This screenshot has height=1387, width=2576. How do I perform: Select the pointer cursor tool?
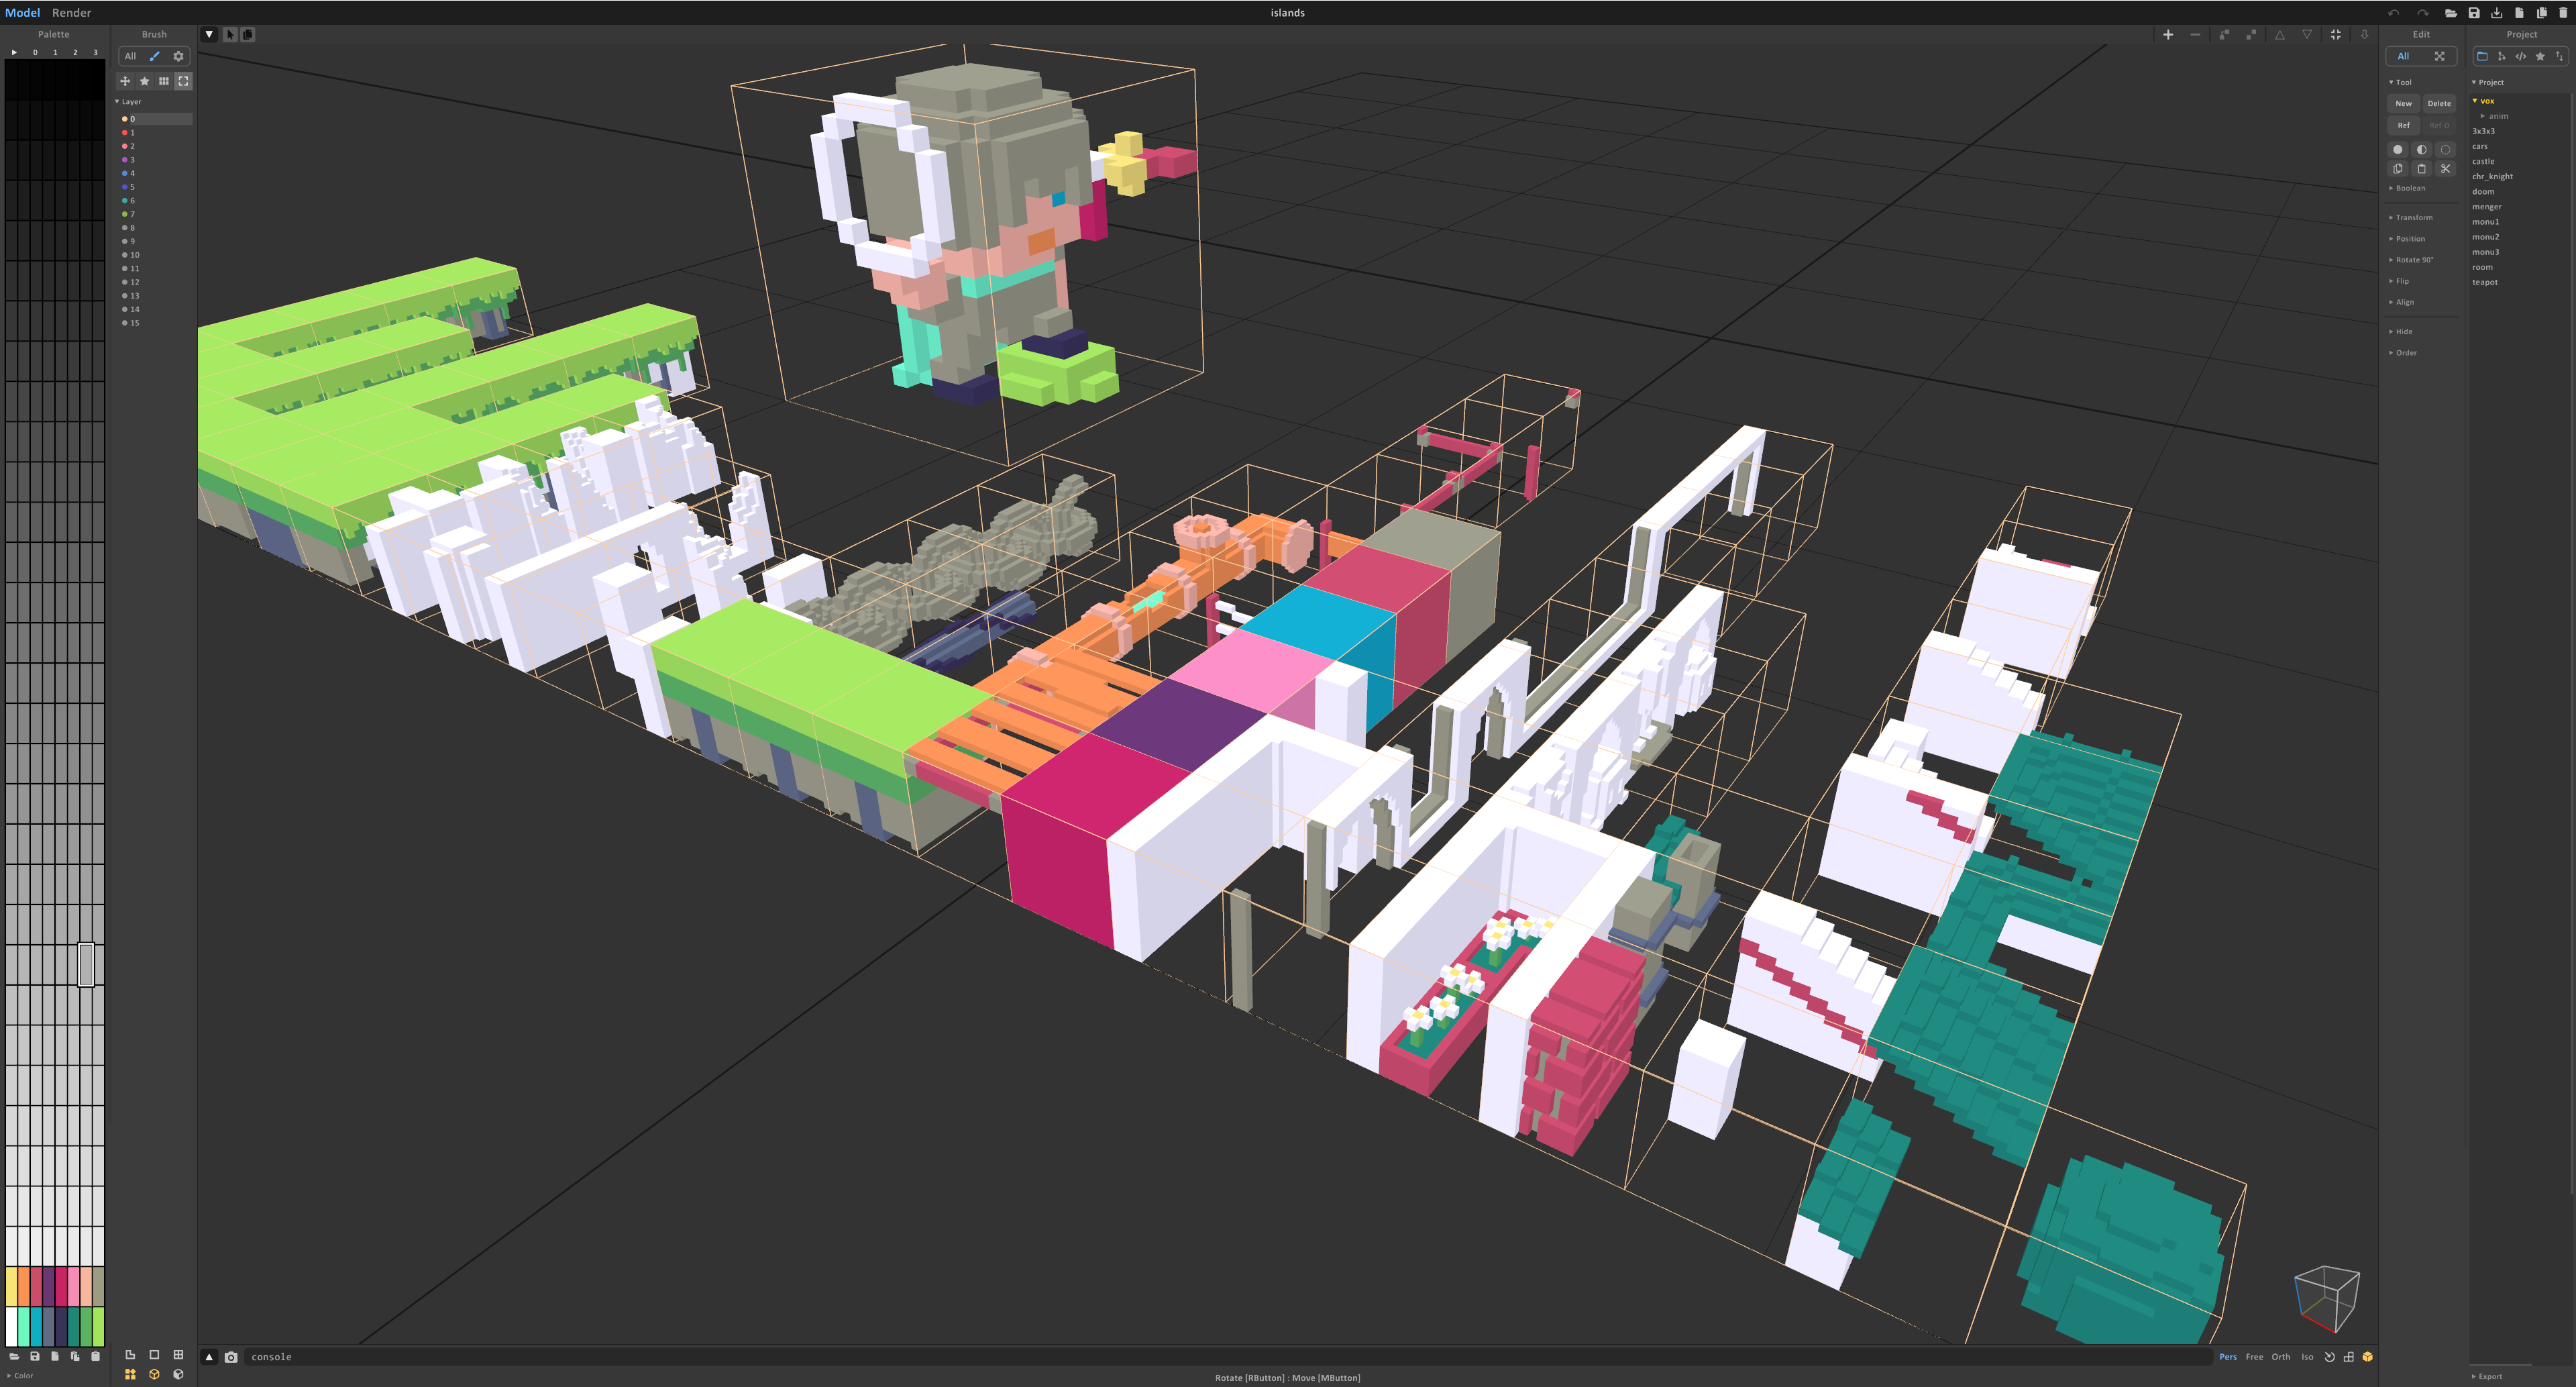230,34
